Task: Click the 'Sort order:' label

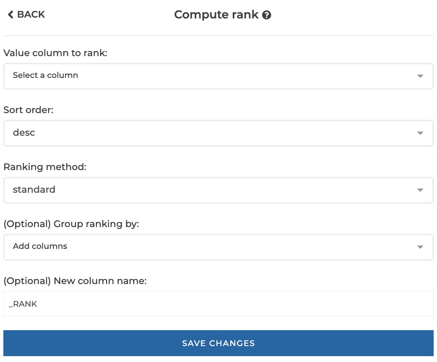Action: coord(28,110)
